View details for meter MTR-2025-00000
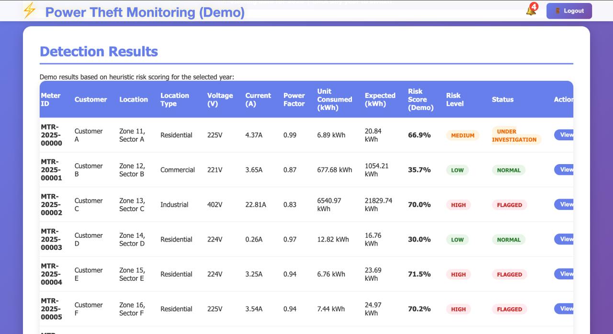613x334 pixels. [564, 135]
